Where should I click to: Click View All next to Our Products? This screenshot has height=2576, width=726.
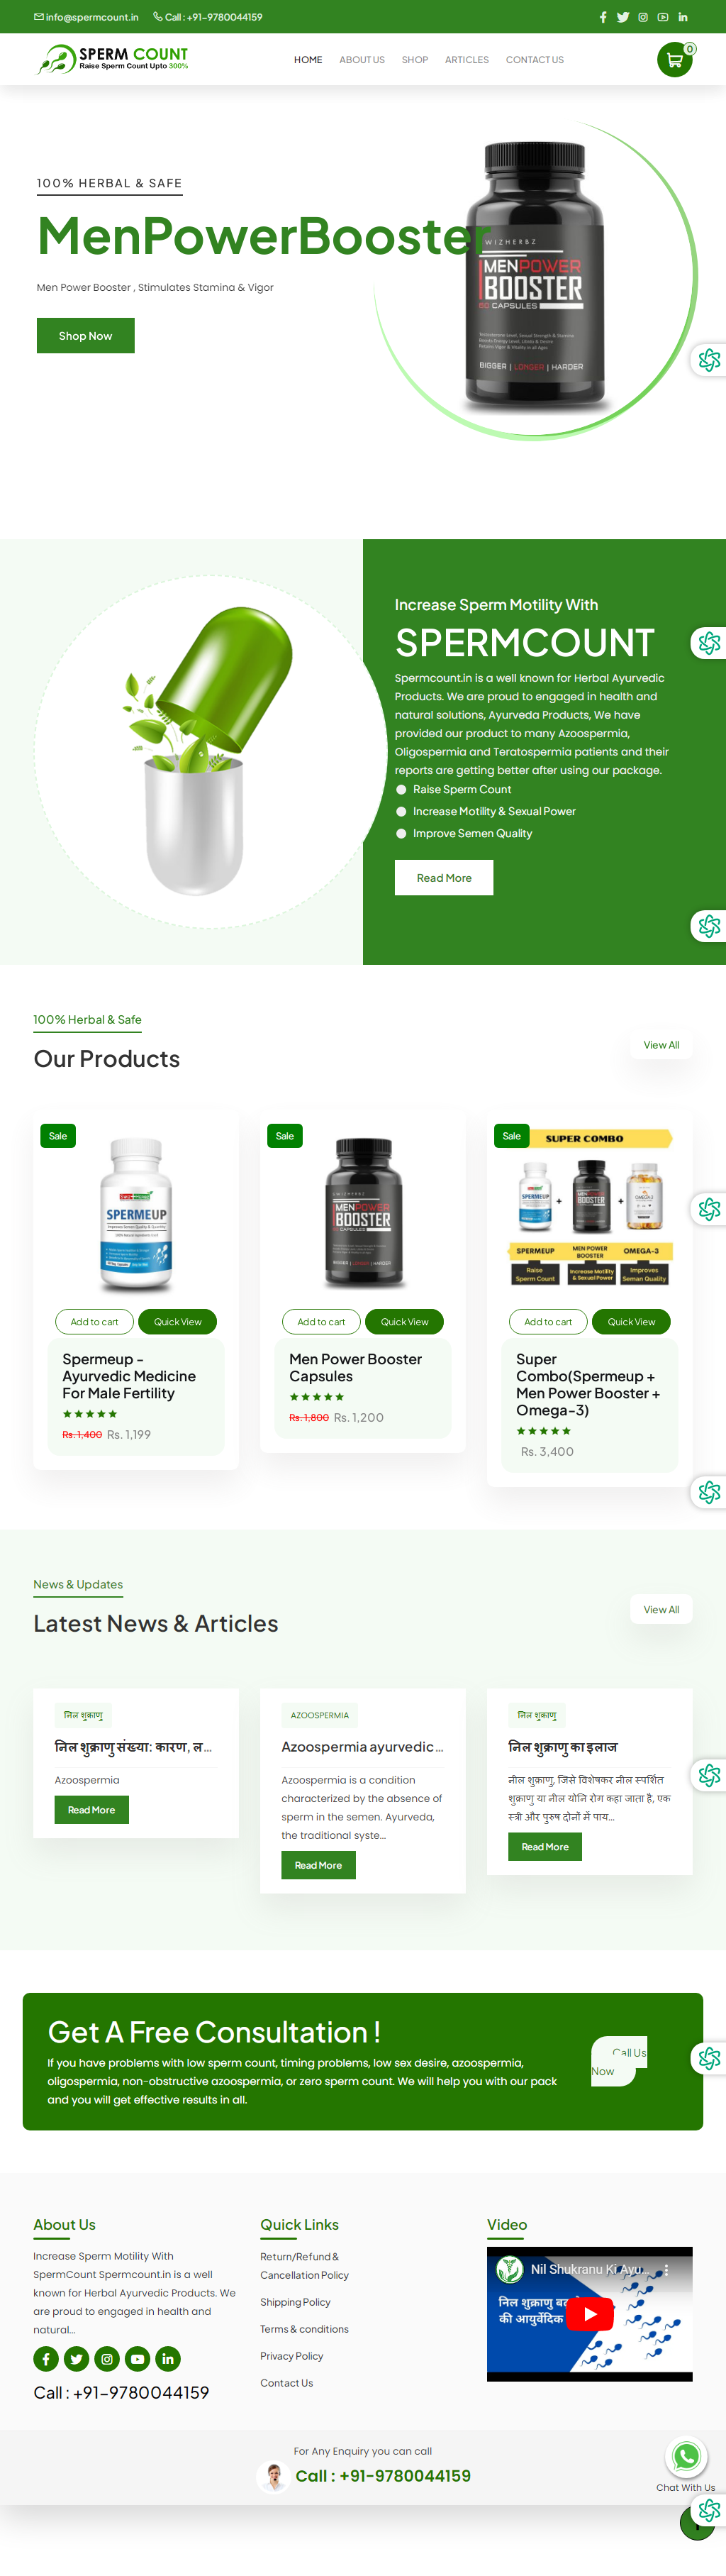pos(661,1045)
